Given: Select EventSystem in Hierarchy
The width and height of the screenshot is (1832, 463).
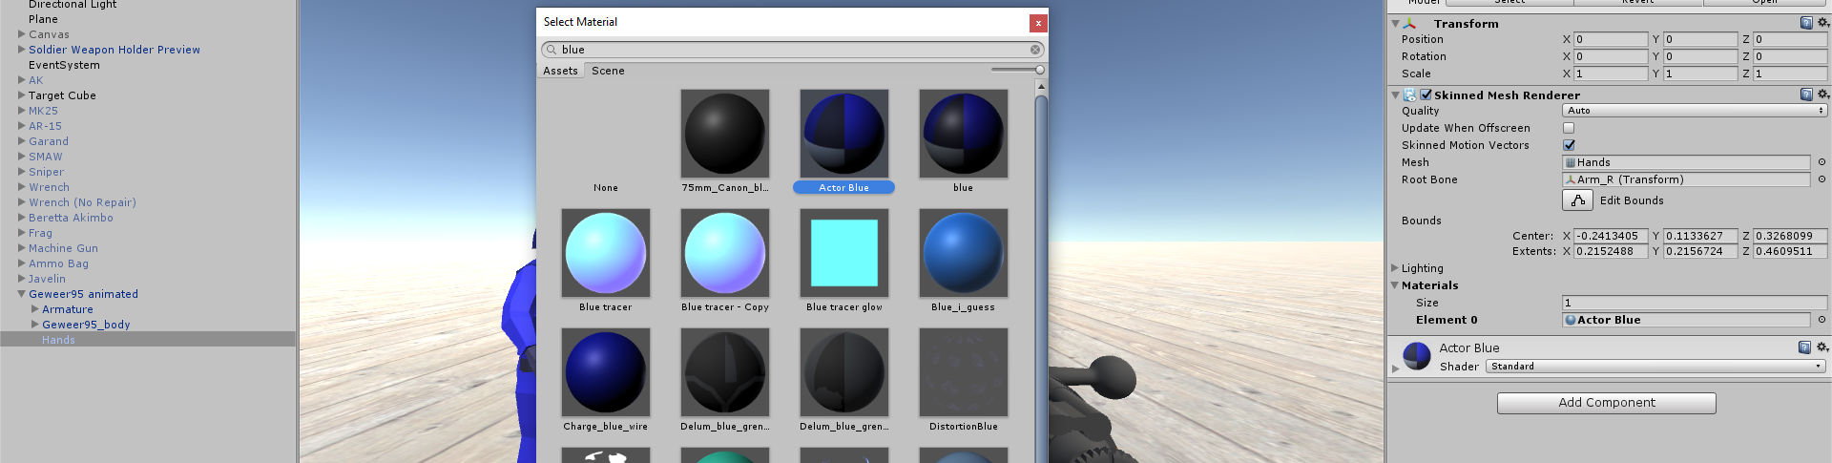Looking at the screenshot, I should click(64, 65).
